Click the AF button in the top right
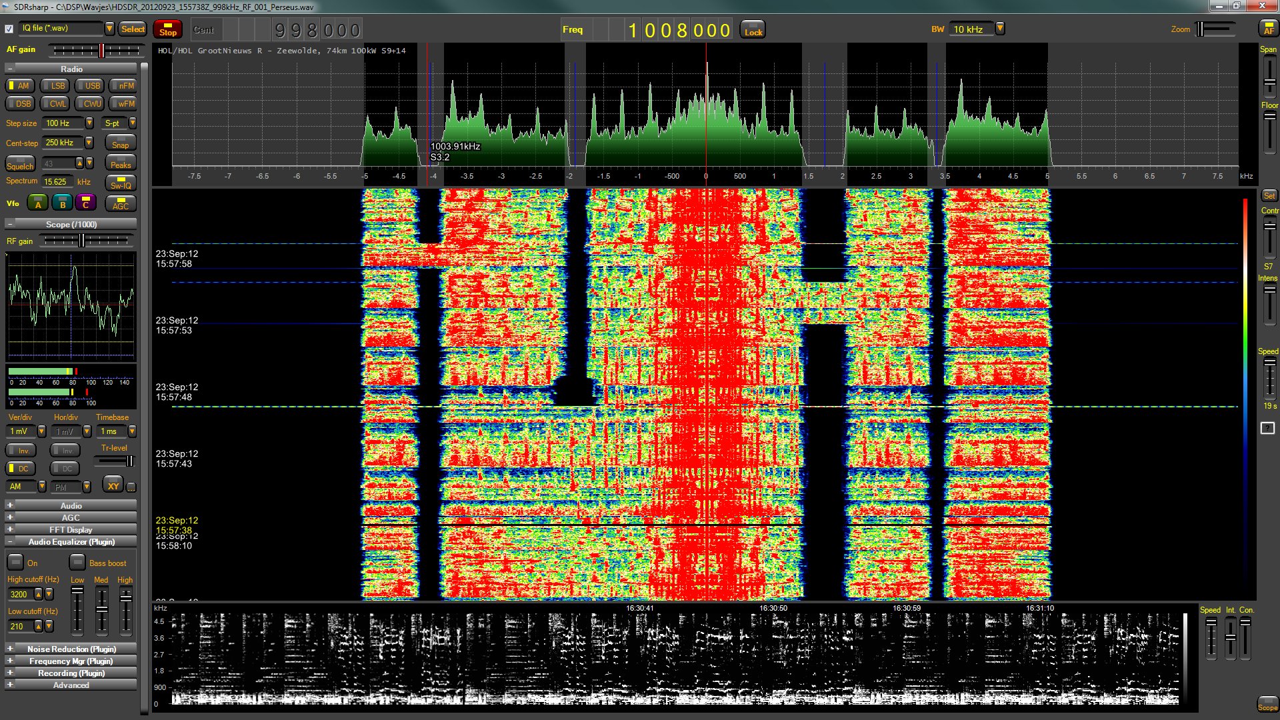 [x=1268, y=29]
